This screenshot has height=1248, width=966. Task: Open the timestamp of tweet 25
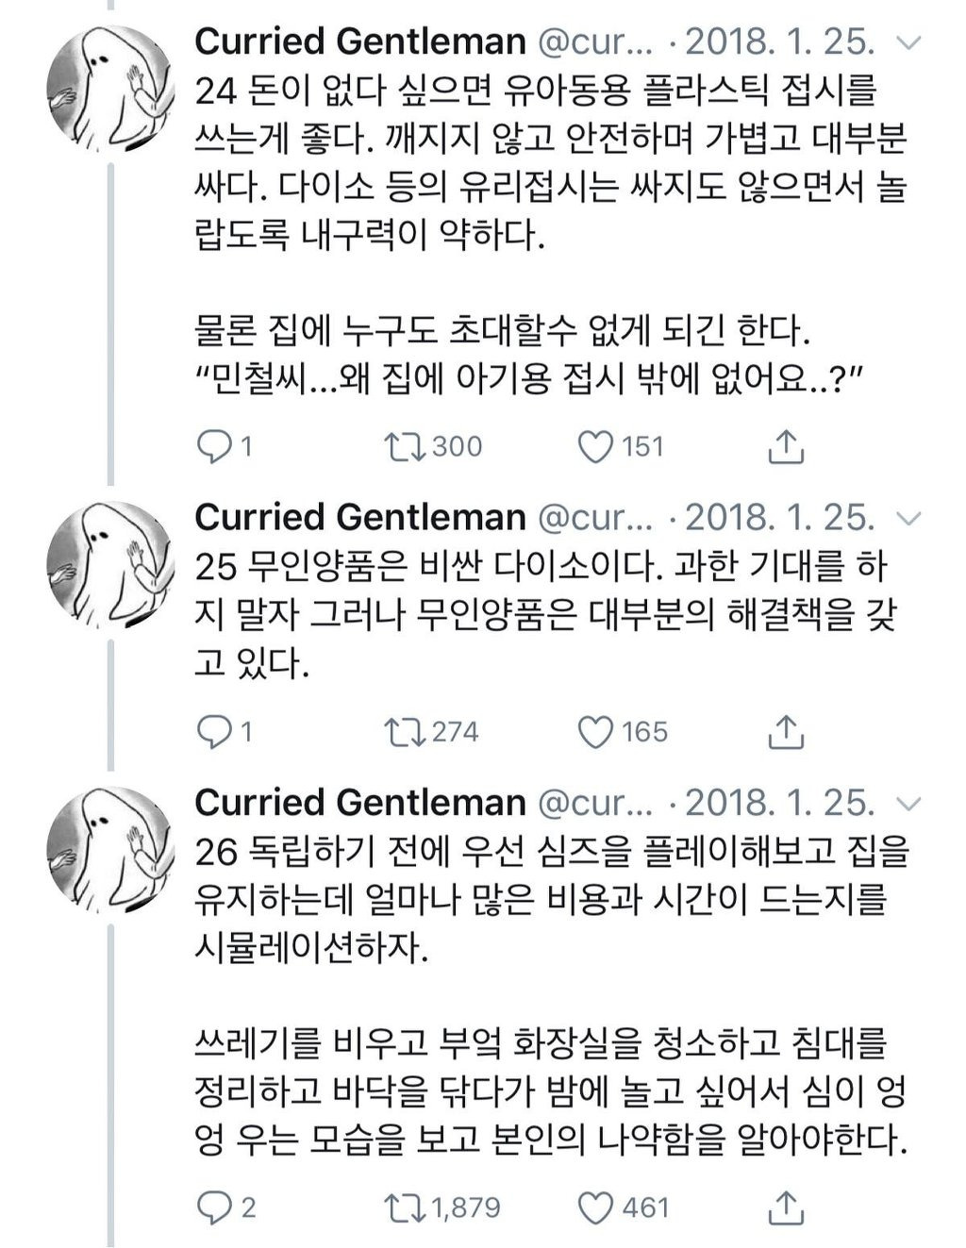coord(779,518)
